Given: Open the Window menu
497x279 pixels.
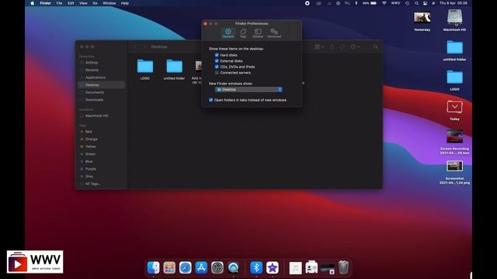Looking at the screenshot, I should pyautogui.click(x=109, y=3).
